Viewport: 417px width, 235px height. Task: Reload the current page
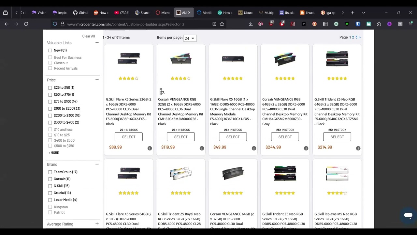26,24
